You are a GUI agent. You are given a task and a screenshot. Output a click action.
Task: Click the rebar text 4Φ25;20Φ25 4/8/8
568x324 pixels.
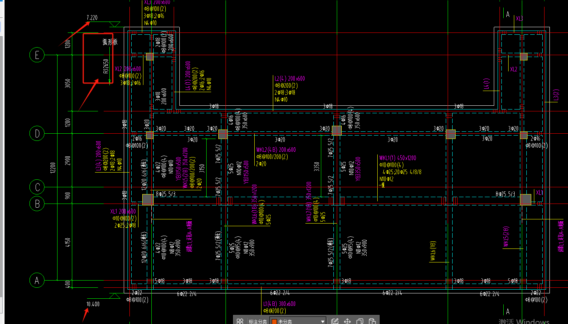pos(402,172)
